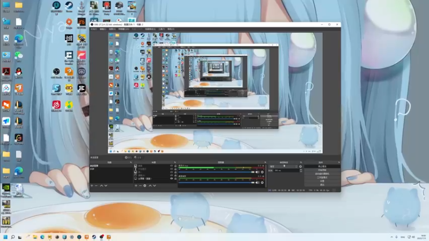This screenshot has width=429, height=241.
Task: Click the first mixer channel volume slider
Action: pyautogui.click(x=217, y=172)
